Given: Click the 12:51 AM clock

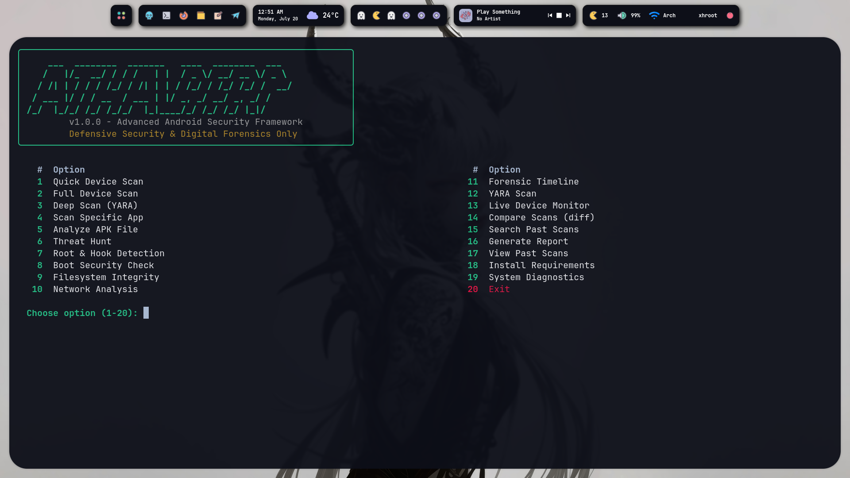Looking at the screenshot, I should click(x=270, y=12).
